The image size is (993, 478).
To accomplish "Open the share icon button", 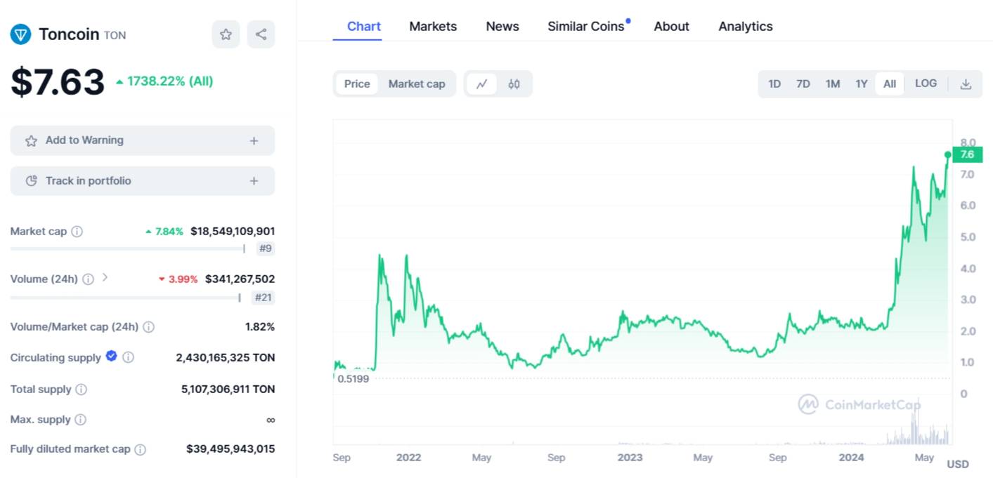I will click(x=261, y=34).
